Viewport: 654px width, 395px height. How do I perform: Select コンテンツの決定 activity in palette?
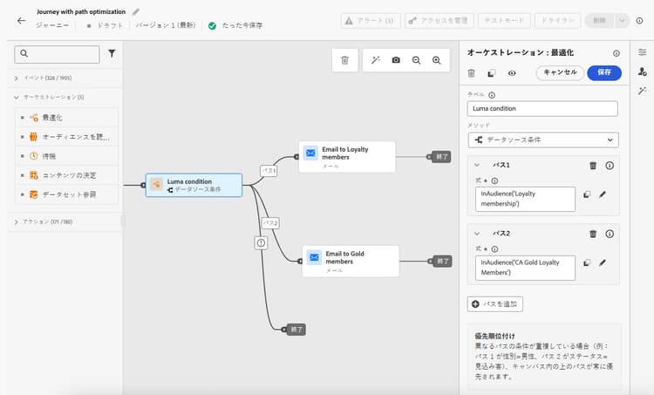tap(67, 175)
